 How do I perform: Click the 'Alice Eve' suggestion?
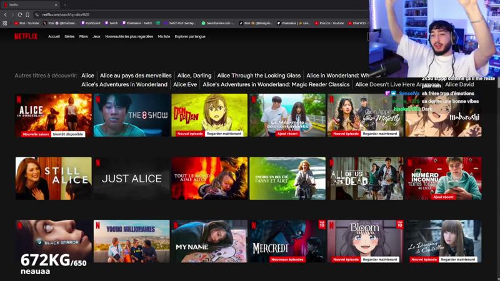coord(185,84)
